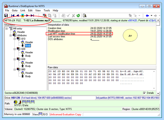Open the Goto menu
Viewport: 164px width, 120px height.
point(15,10)
